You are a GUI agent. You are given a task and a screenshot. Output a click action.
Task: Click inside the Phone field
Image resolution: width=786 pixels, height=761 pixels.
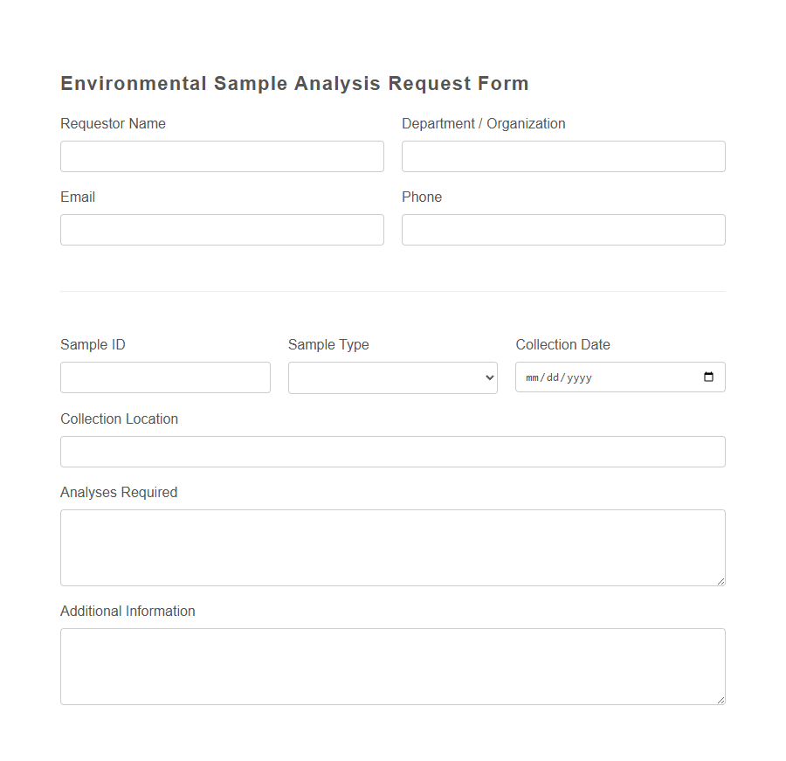562,229
